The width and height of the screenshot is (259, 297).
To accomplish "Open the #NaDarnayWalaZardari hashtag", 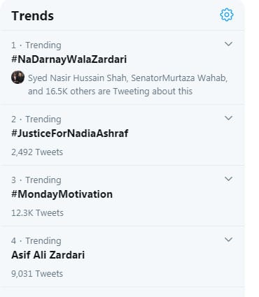I will pos(69,59).
